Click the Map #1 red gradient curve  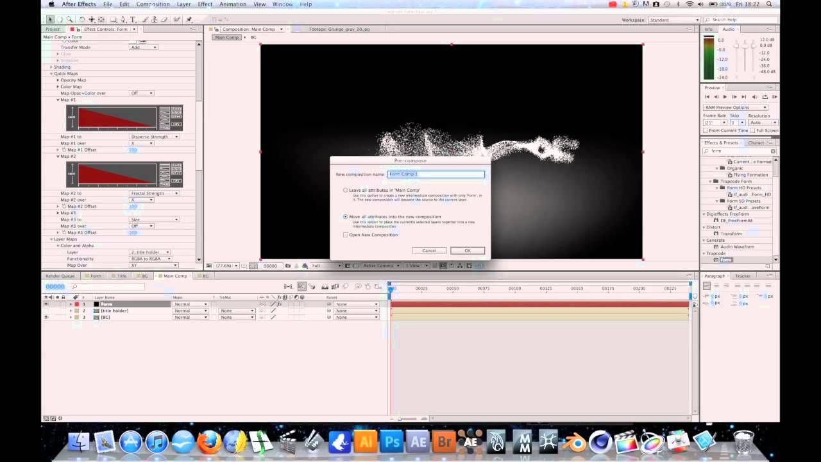coord(117,117)
